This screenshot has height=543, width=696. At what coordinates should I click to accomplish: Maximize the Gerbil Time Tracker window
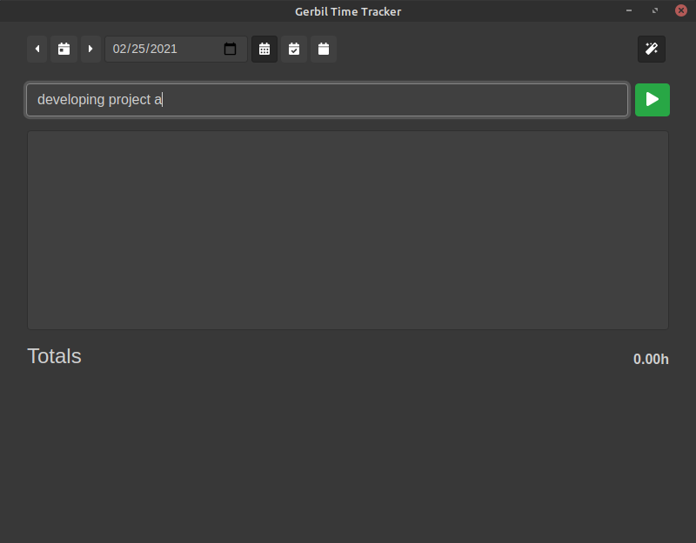[655, 10]
